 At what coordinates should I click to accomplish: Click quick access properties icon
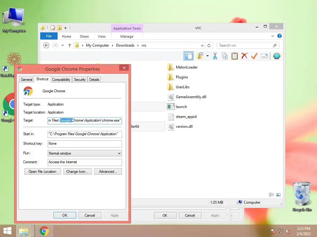tap(53, 28)
